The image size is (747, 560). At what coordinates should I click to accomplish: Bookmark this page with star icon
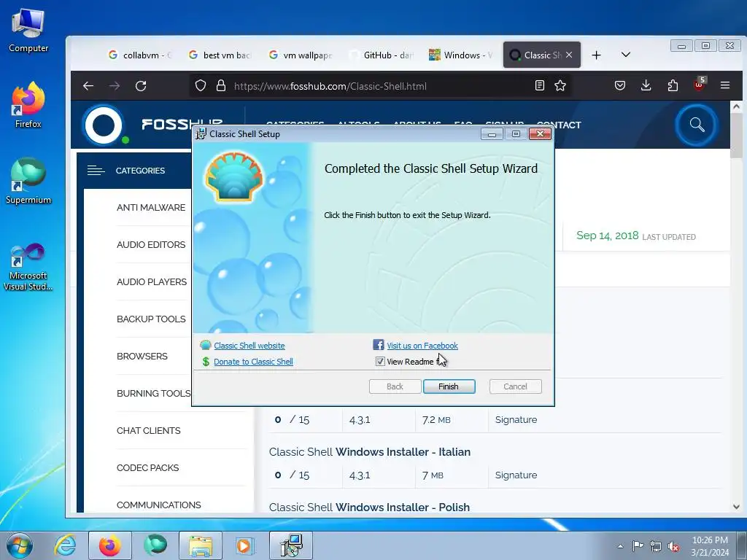point(560,86)
